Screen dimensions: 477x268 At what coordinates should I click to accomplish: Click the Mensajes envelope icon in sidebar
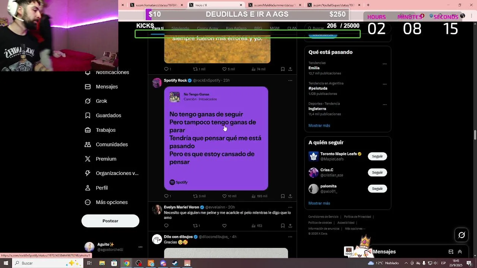88,87
